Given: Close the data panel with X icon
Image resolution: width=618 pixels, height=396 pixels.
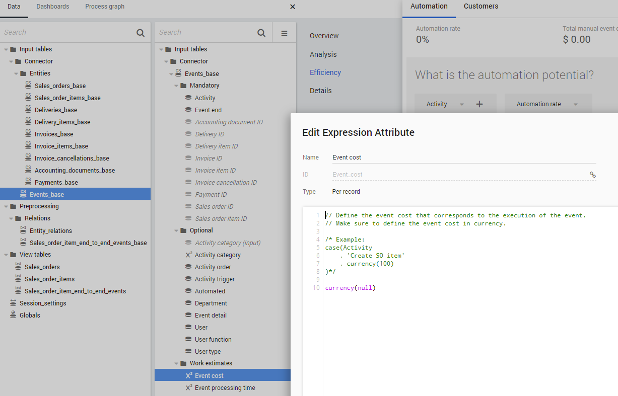Looking at the screenshot, I should [x=293, y=7].
